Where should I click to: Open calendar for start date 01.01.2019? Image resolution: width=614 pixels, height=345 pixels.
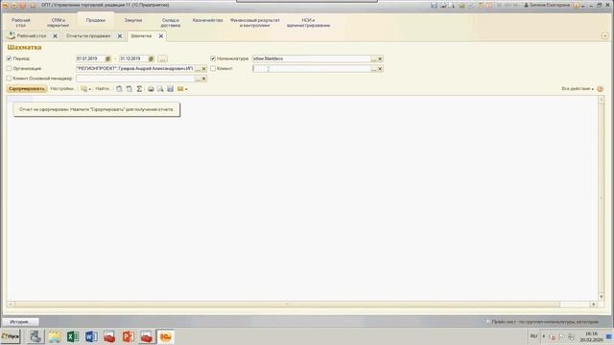coord(107,58)
